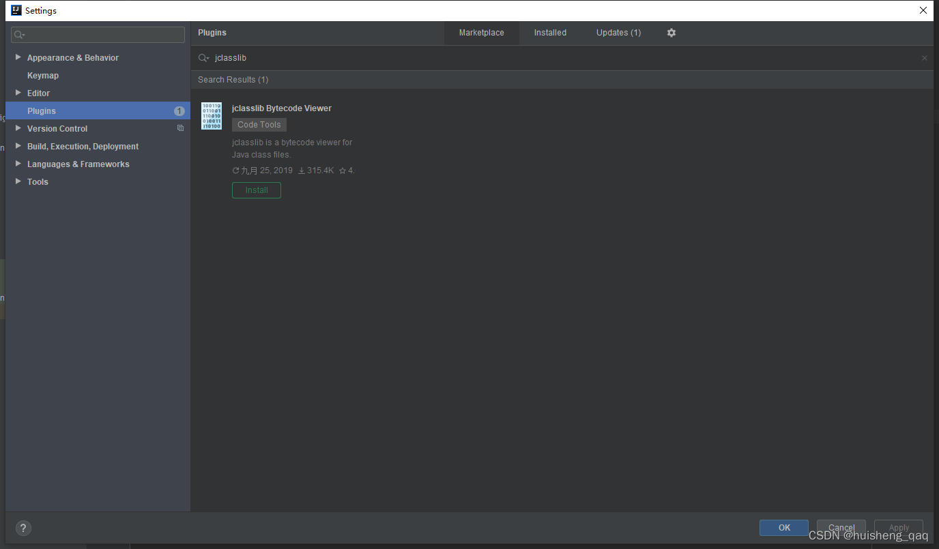Open the help question mark button
This screenshot has width=939, height=549.
[x=23, y=528]
